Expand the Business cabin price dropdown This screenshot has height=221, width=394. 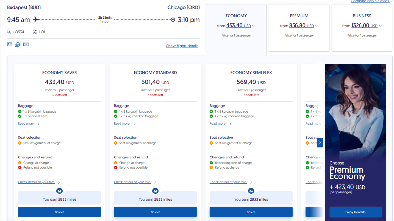tap(380, 26)
